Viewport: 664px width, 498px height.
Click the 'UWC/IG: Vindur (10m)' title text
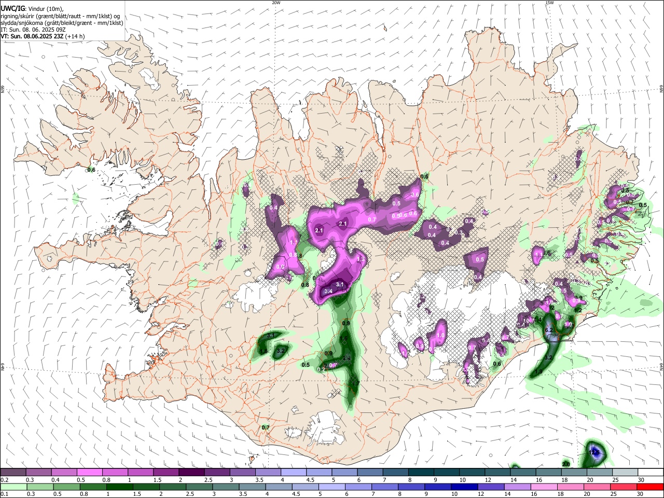pyautogui.click(x=31, y=8)
